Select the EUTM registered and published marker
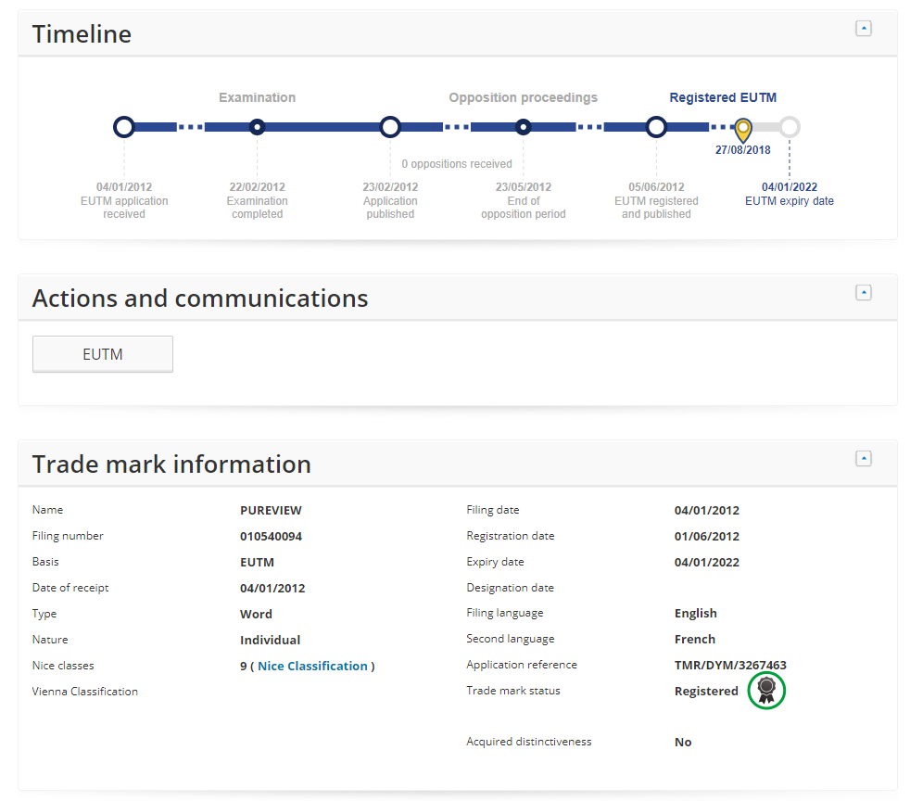Viewport: 910px width, 801px height. tap(656, 126)
